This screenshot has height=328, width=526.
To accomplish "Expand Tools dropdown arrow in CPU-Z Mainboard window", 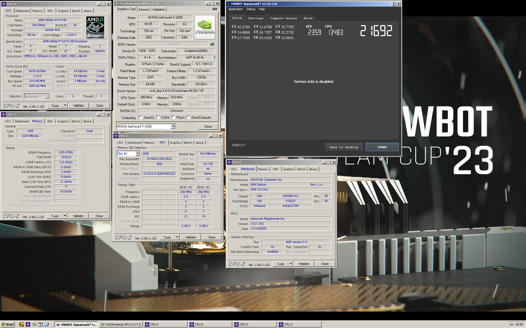I will coord(290,264).
